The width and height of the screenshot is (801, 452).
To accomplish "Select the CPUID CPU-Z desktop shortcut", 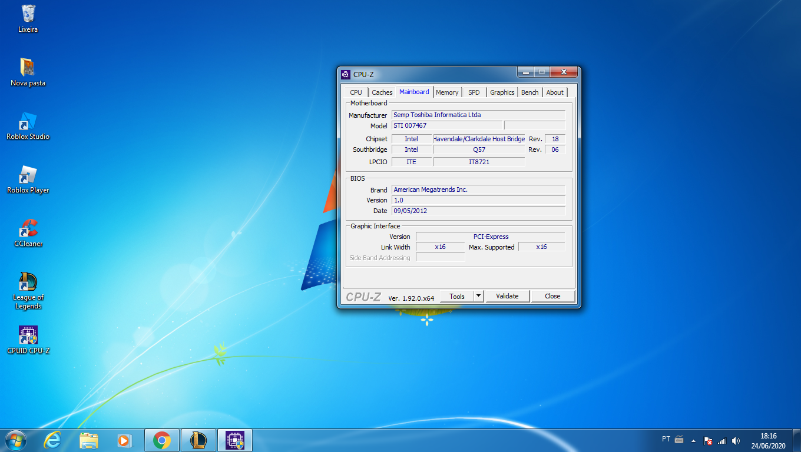I will coord(28,340).
